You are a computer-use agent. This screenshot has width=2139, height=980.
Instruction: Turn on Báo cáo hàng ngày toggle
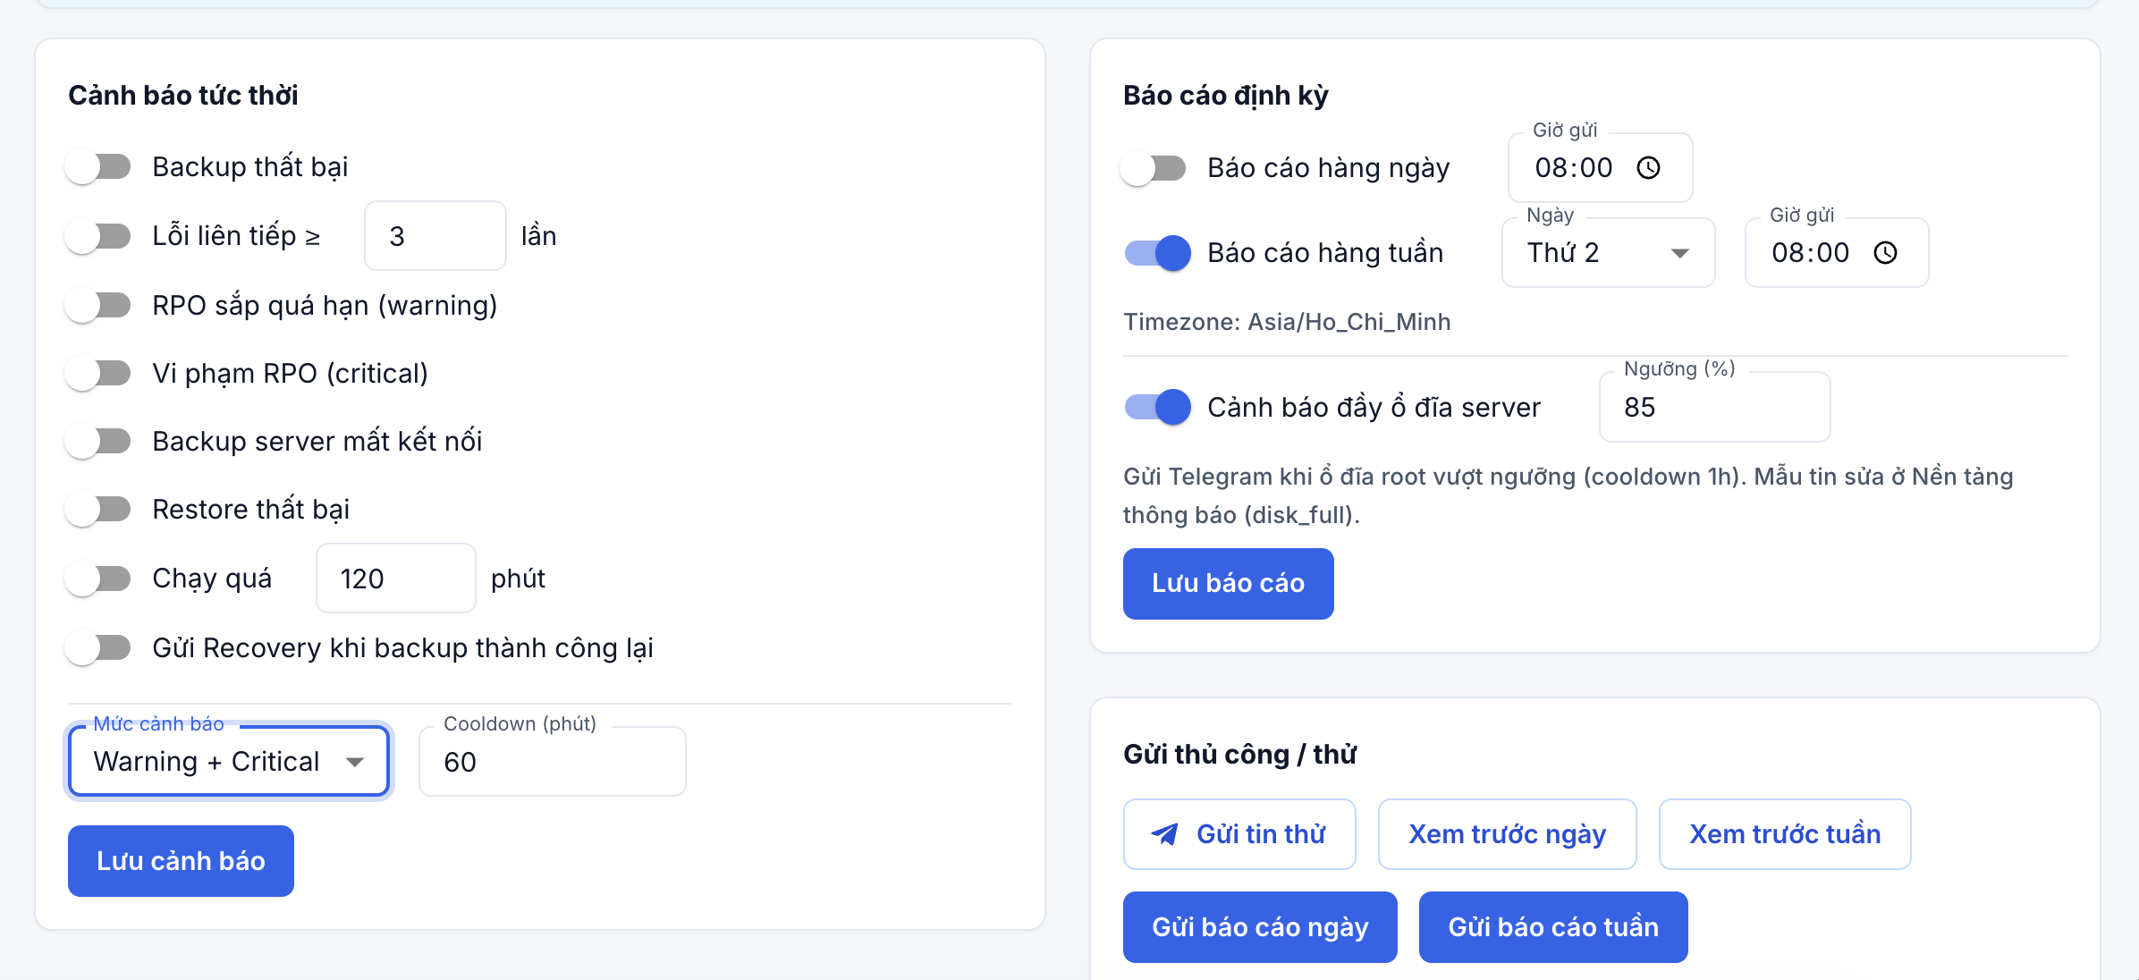coord(1154,167)
